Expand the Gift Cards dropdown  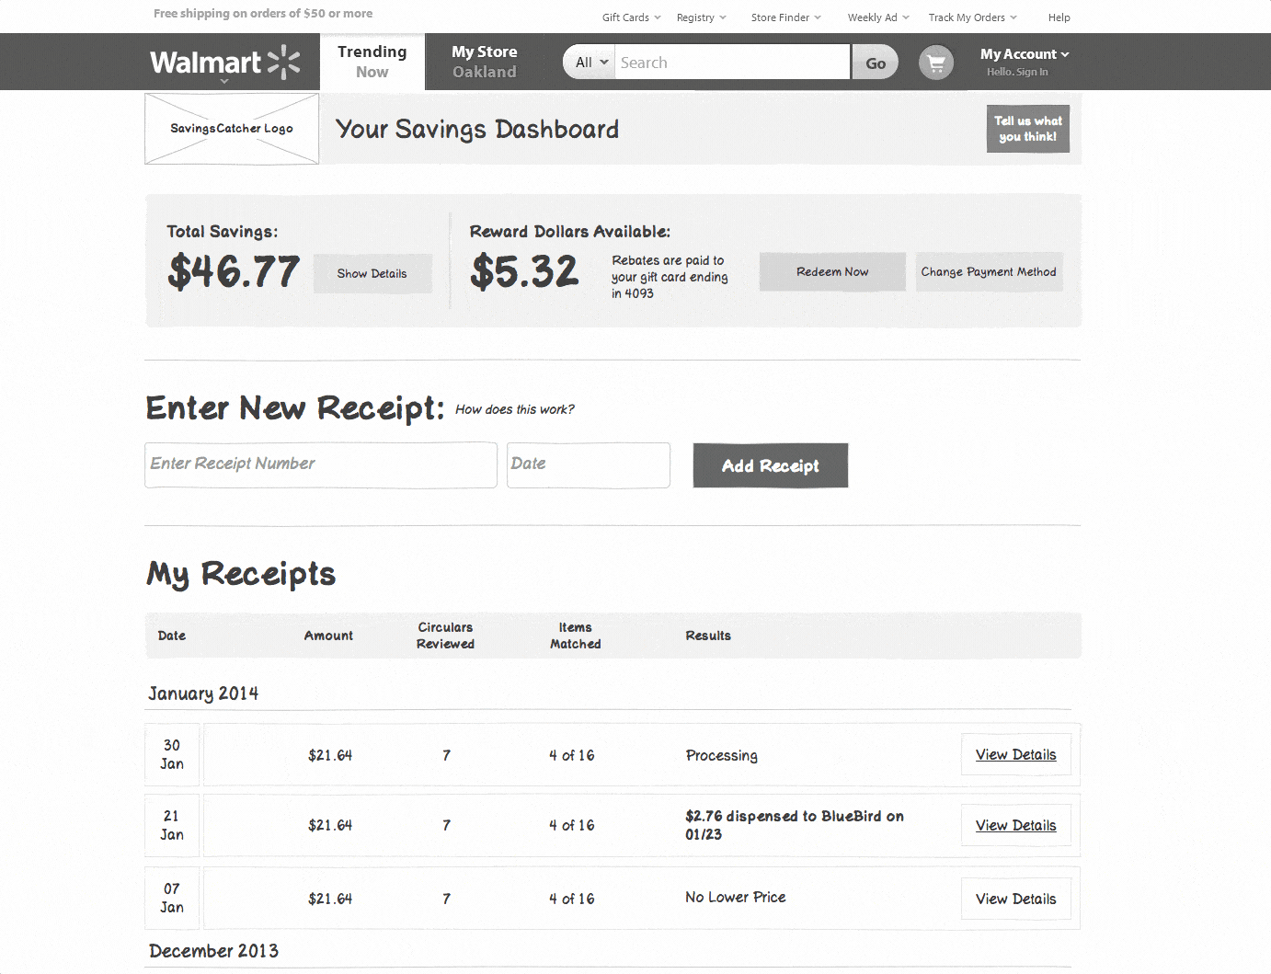pyautogui.click(x=631, y=17)
